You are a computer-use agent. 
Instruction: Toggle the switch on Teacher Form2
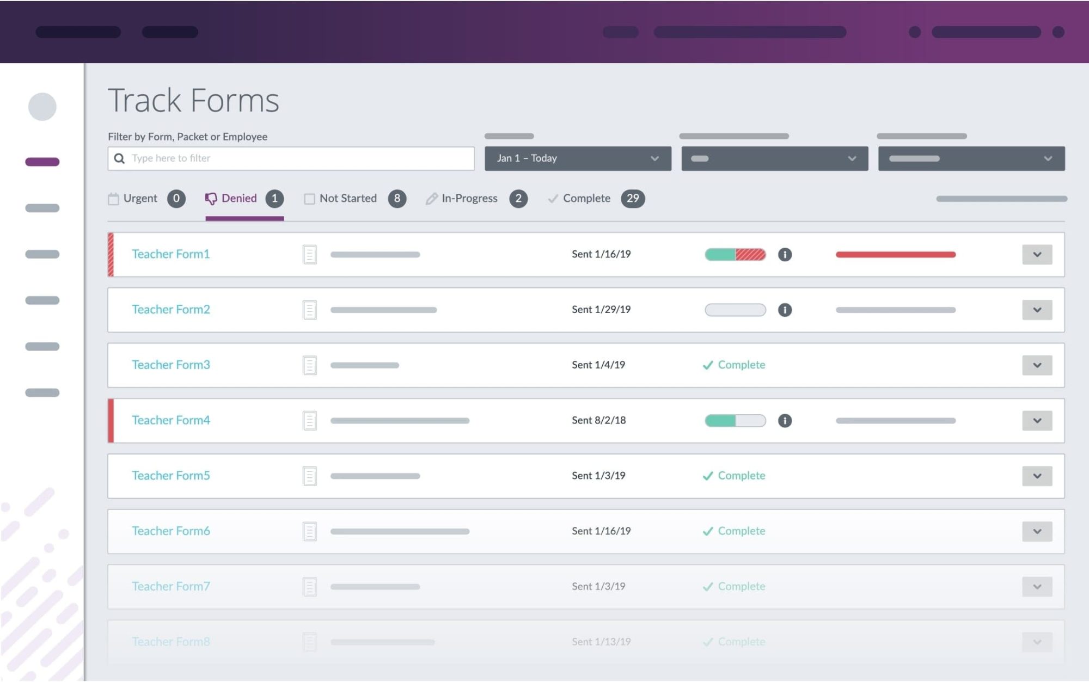coord(735,310)
